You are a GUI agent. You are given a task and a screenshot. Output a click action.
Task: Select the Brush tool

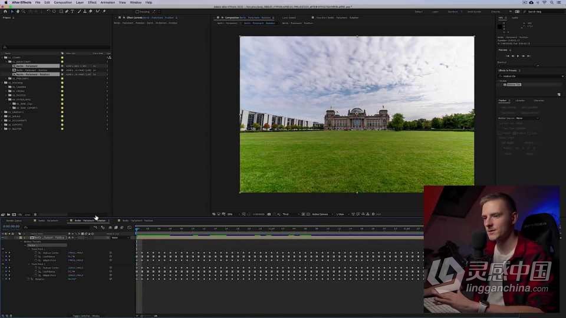pos(80,12)
